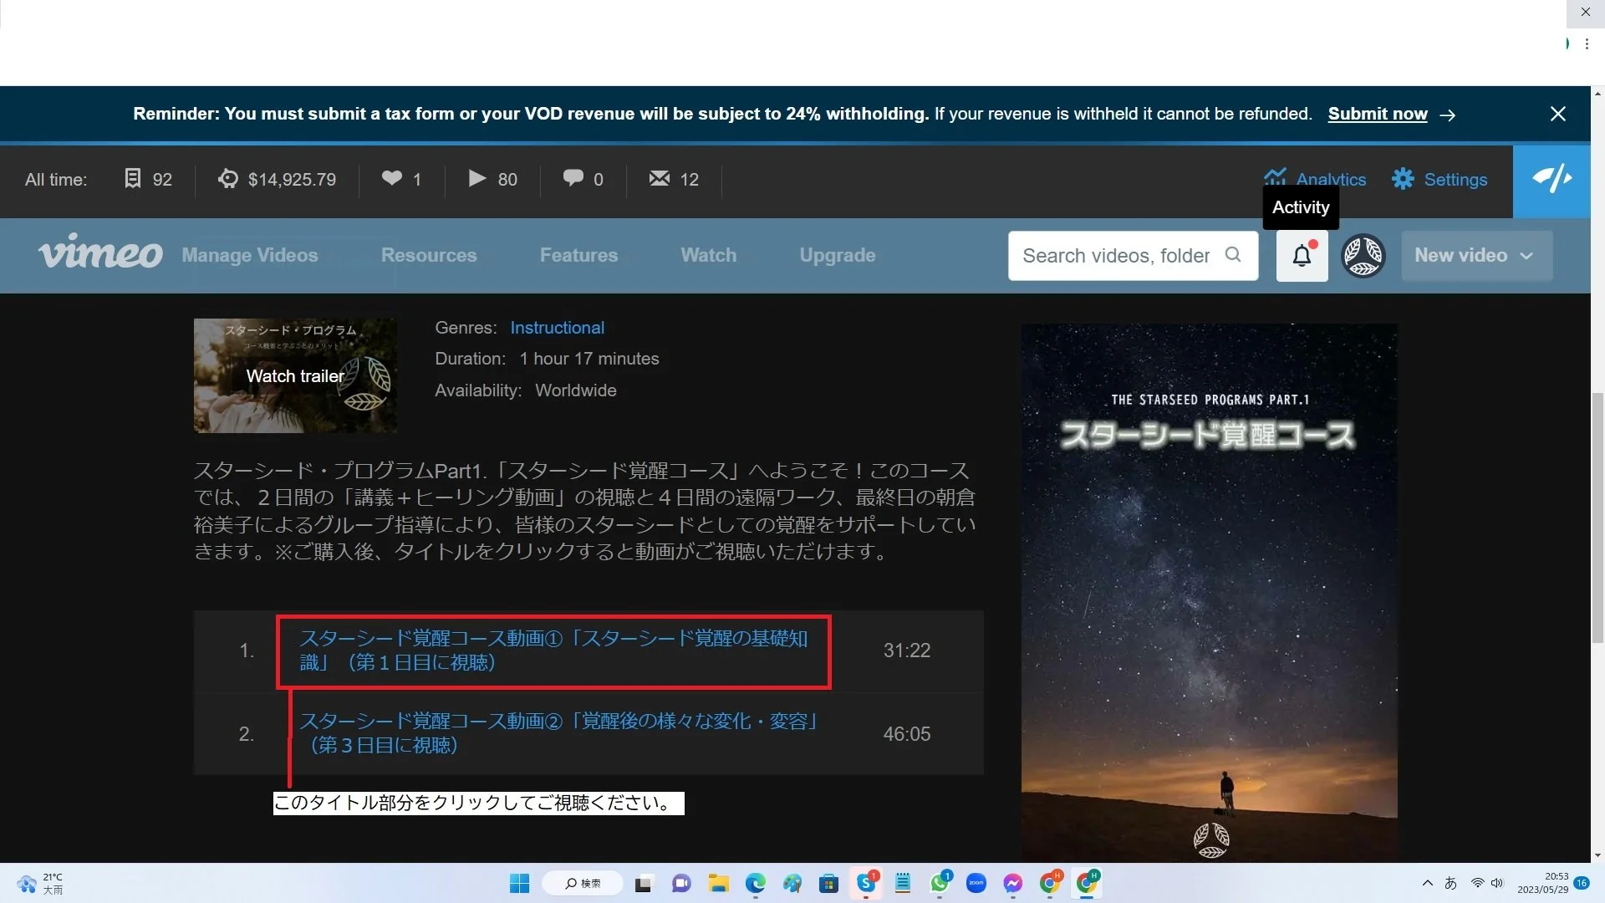Image resolution: width=1605 pixels, height=903 pixels.
Task: Click in the Search videos field
Action: point(1115,256)
